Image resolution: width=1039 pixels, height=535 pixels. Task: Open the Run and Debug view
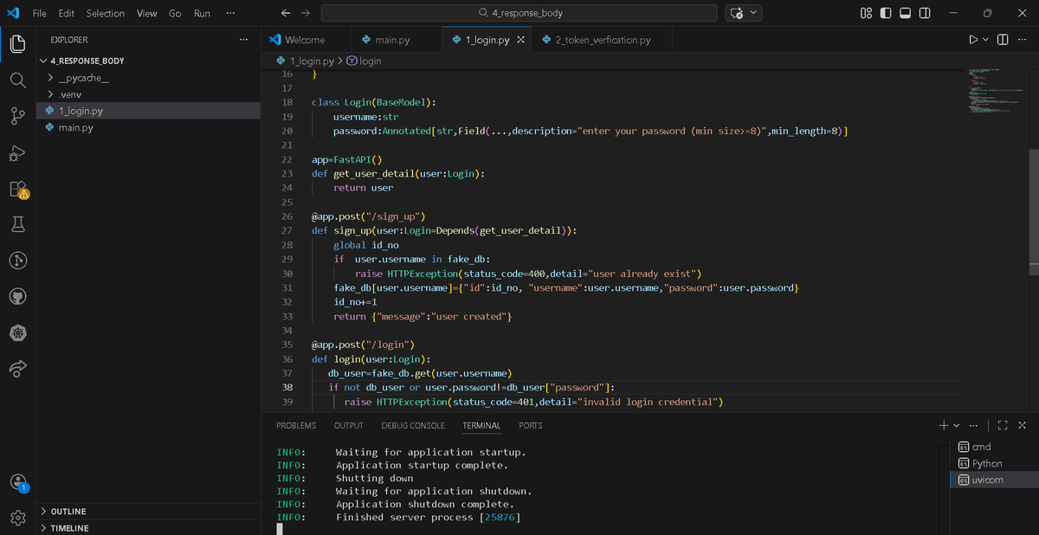tap(18, 152)
